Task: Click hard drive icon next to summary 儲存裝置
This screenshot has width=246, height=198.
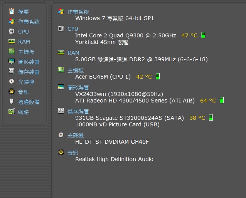Action: point(61,111)
